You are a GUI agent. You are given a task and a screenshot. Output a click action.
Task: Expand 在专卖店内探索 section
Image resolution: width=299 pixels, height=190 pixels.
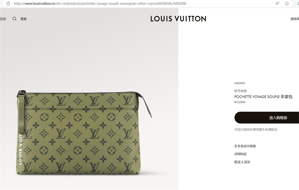pyautogui.click(x=245, y=146)
